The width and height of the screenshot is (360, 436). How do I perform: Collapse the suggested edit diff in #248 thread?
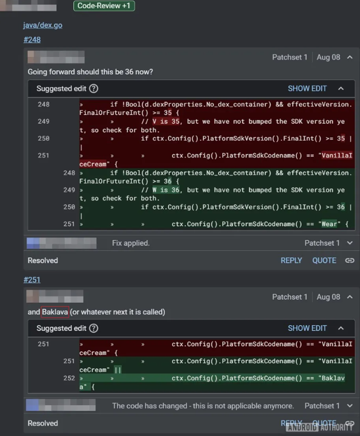pos(341,88)
